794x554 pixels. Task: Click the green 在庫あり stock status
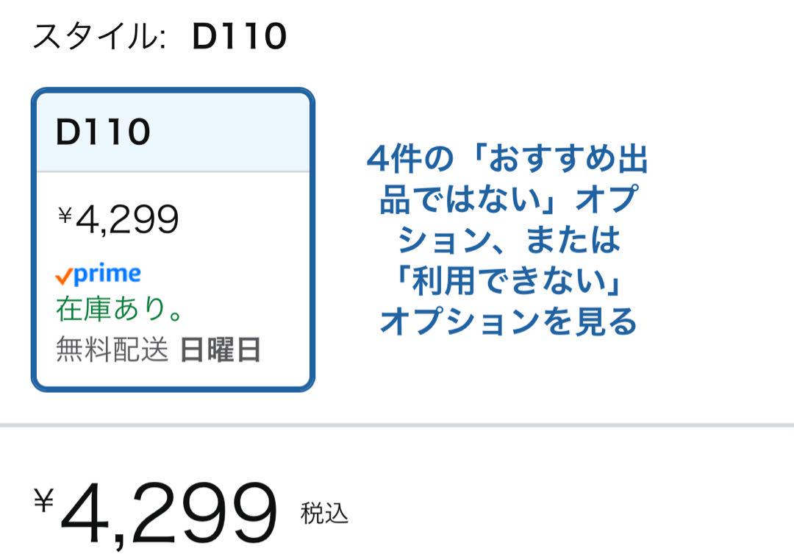click(119, 309)
